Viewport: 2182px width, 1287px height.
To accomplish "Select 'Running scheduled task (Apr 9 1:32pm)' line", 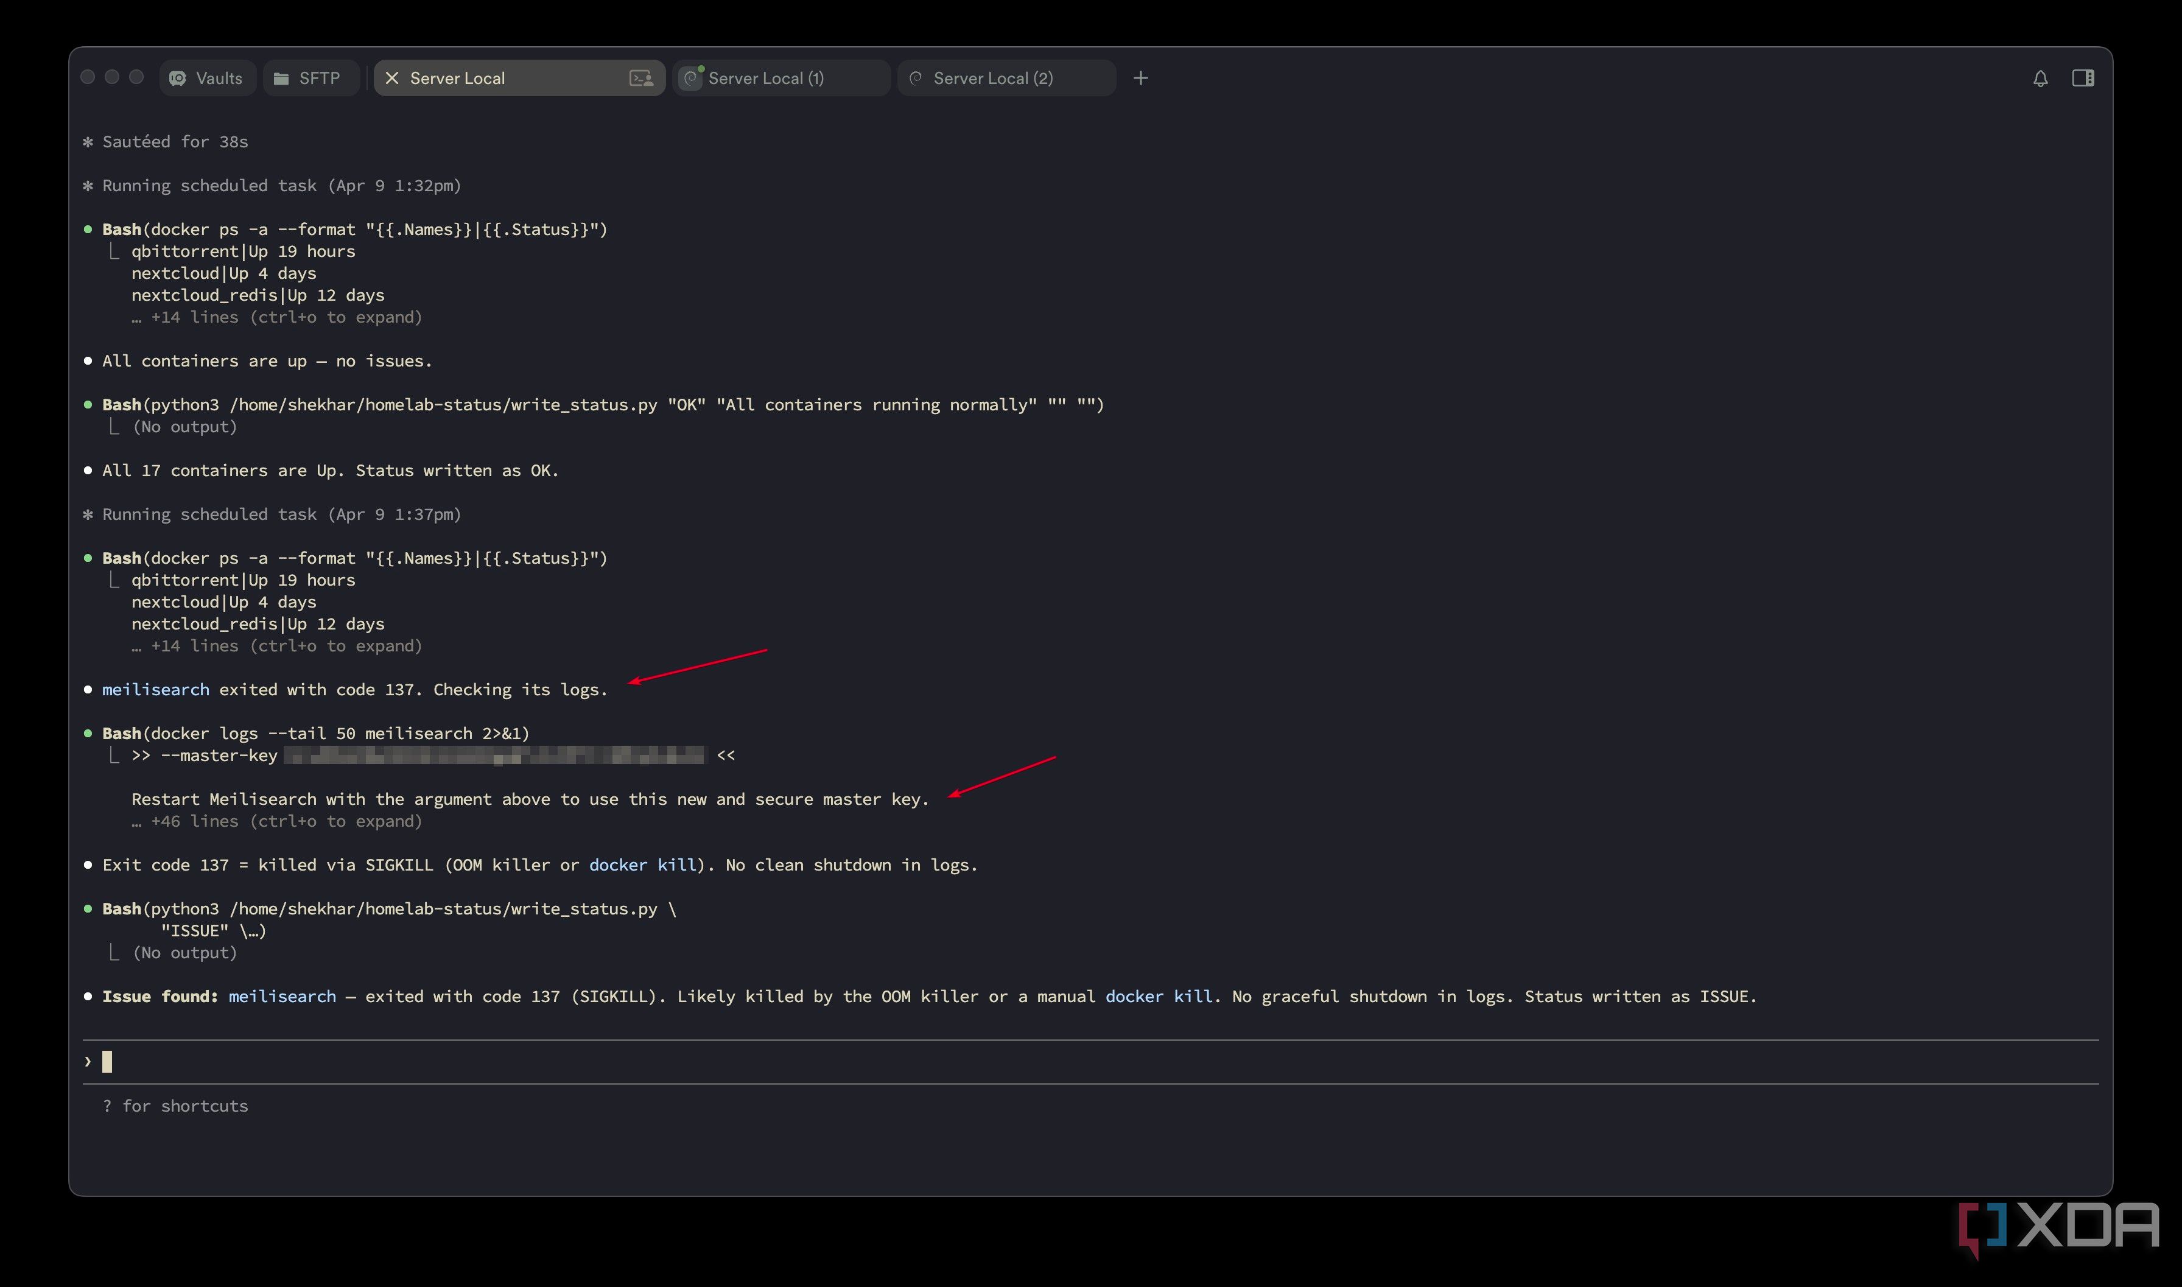I will tap(281, 186).
